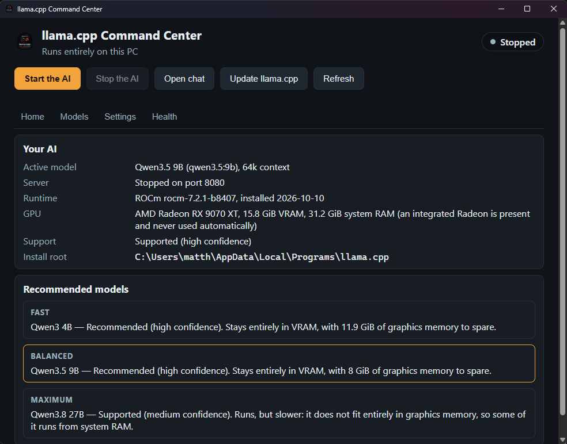Click the 'Active model' row label
567x444 pixels.
(x=50, y=167)
